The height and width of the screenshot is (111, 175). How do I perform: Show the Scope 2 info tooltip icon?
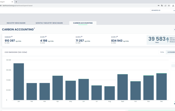coord(82,36)
